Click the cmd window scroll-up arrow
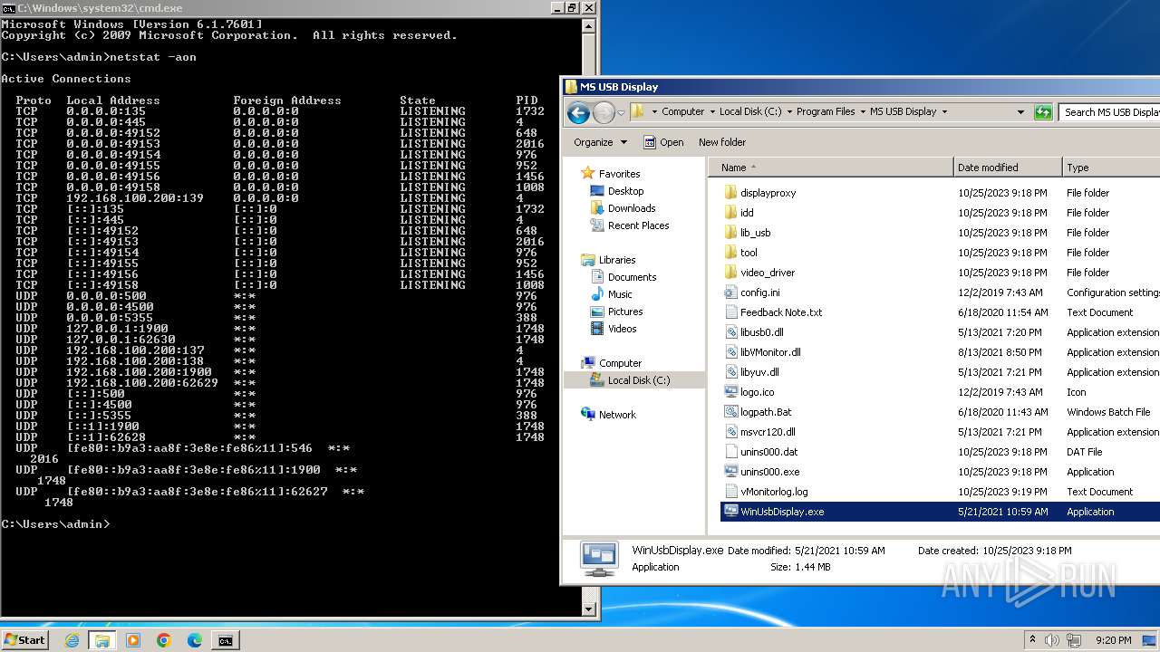 (589, 24)
